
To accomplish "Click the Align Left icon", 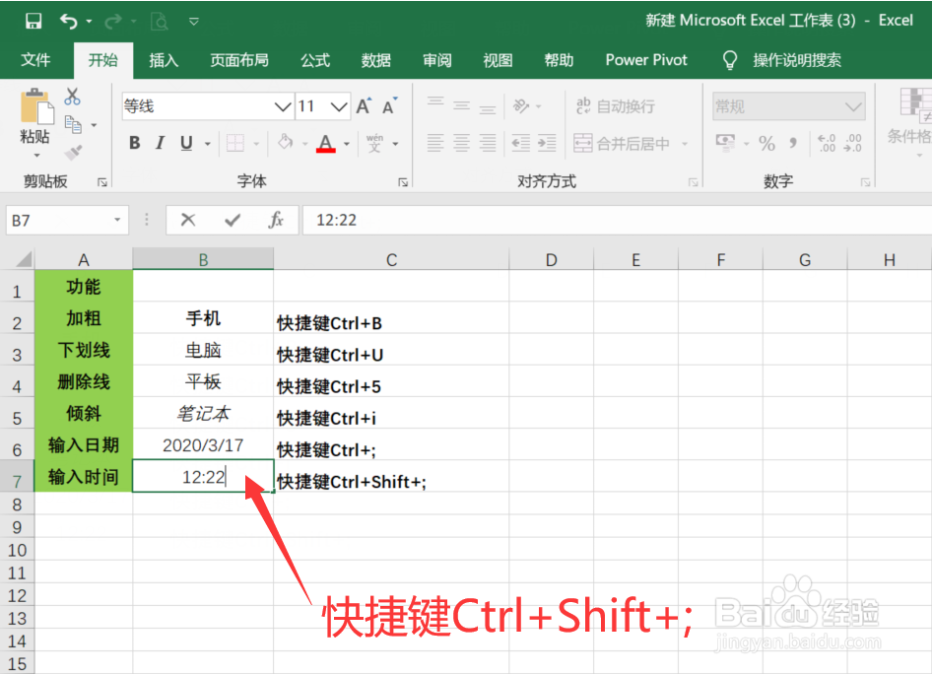I will tap(435, 143).
